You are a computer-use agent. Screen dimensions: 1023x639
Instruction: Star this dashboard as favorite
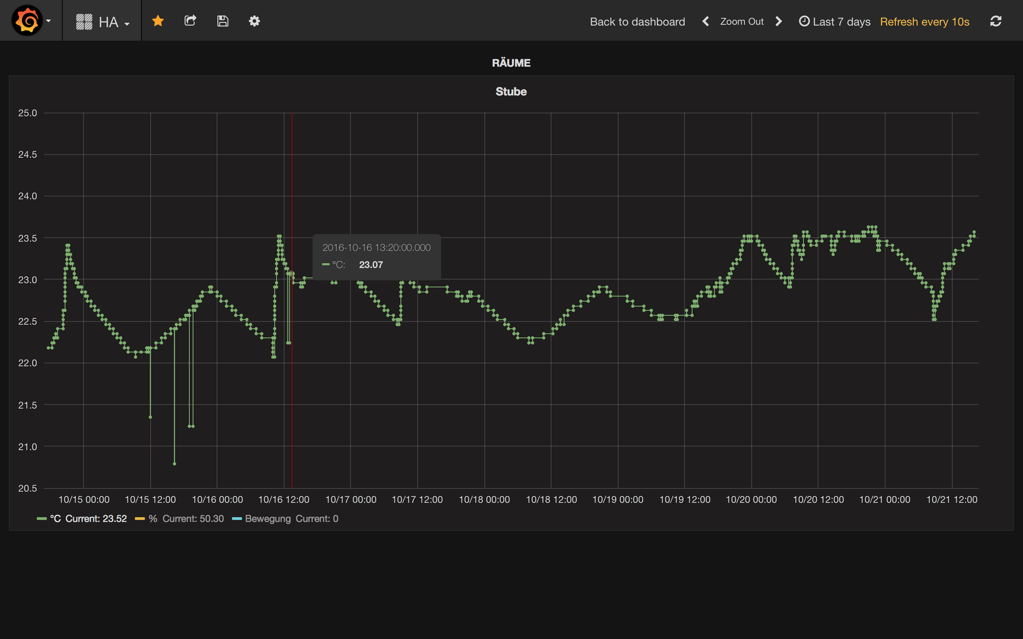click(x=158, y=21)
